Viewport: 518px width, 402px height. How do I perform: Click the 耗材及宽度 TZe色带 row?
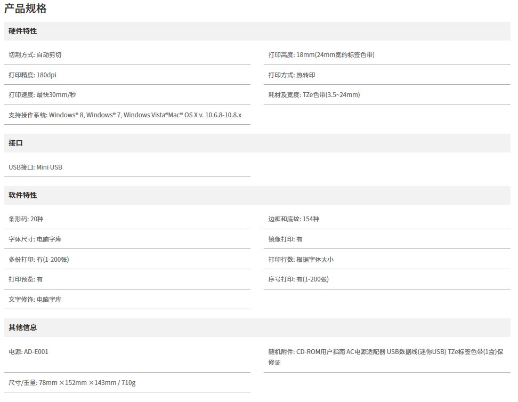[x=314, y=95]
